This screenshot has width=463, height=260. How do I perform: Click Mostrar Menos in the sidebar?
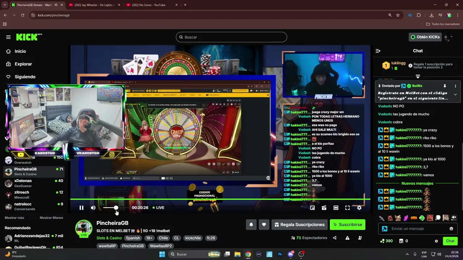coord(51,218)
